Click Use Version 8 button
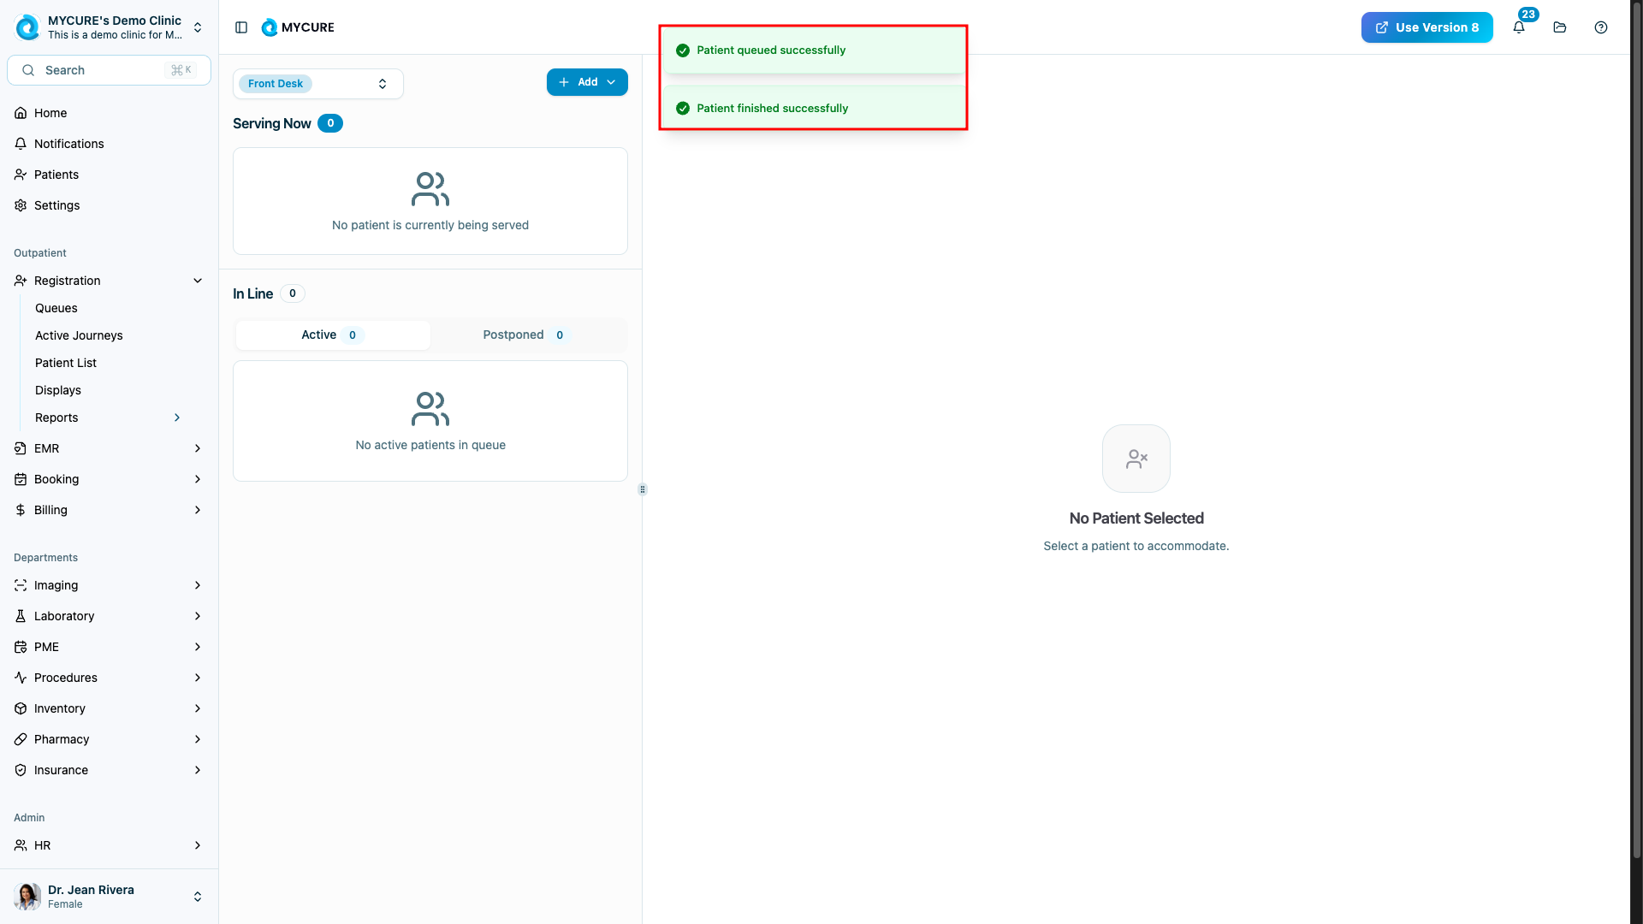This screenshot has width=1643, height=924. 1427,27
